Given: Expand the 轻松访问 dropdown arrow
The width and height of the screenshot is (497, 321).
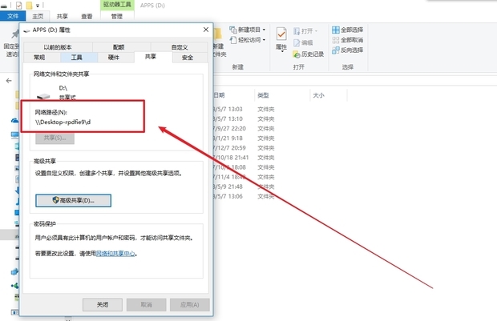Looking at the screenshot, I should click(x=264, y=40).
